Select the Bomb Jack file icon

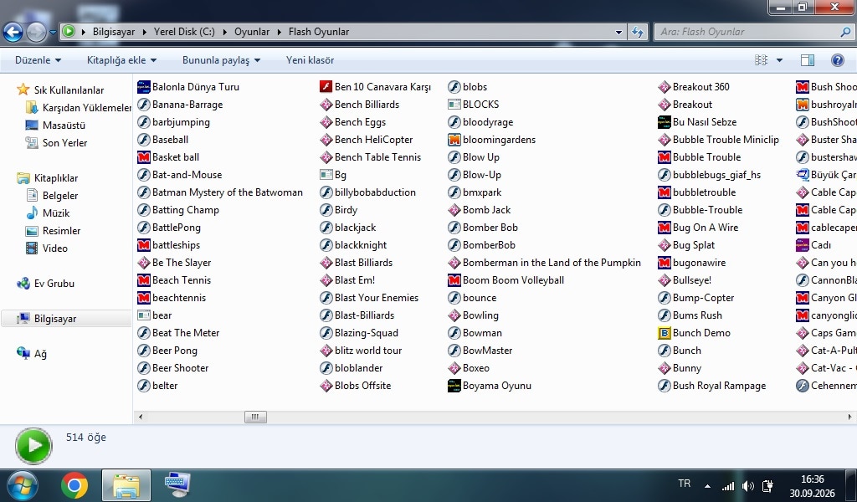pyautogui.click(x=454, y=210)
